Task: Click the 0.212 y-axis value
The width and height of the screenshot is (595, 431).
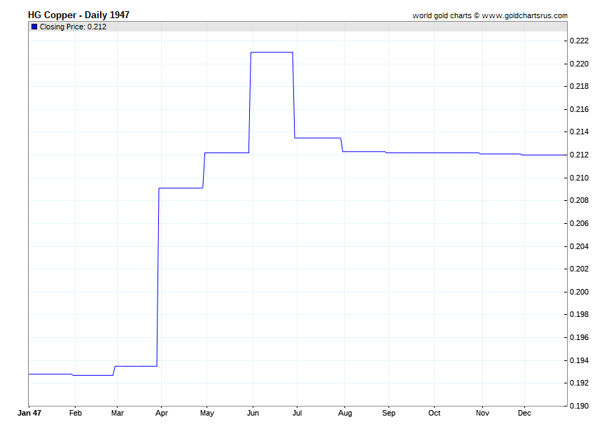Action: [580, 155]
